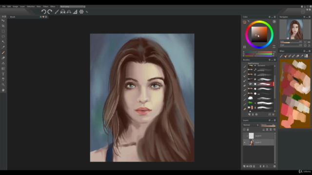Select the Move tool in left toolbar
Image resolution: width=312 pixels, height=175 pixels.
coord(3,20)
